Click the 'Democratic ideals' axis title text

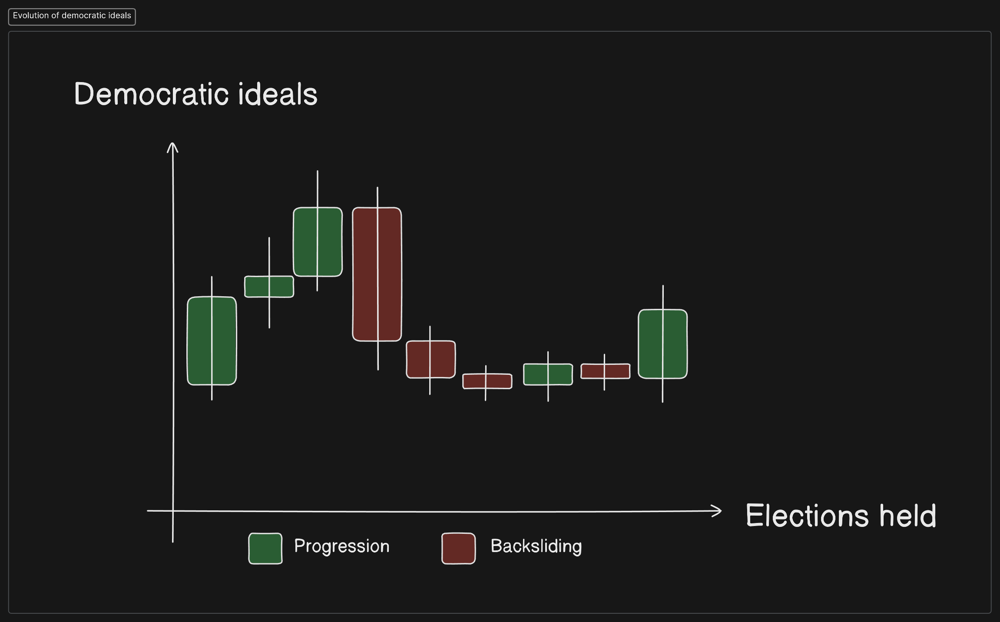coord(196,94)
